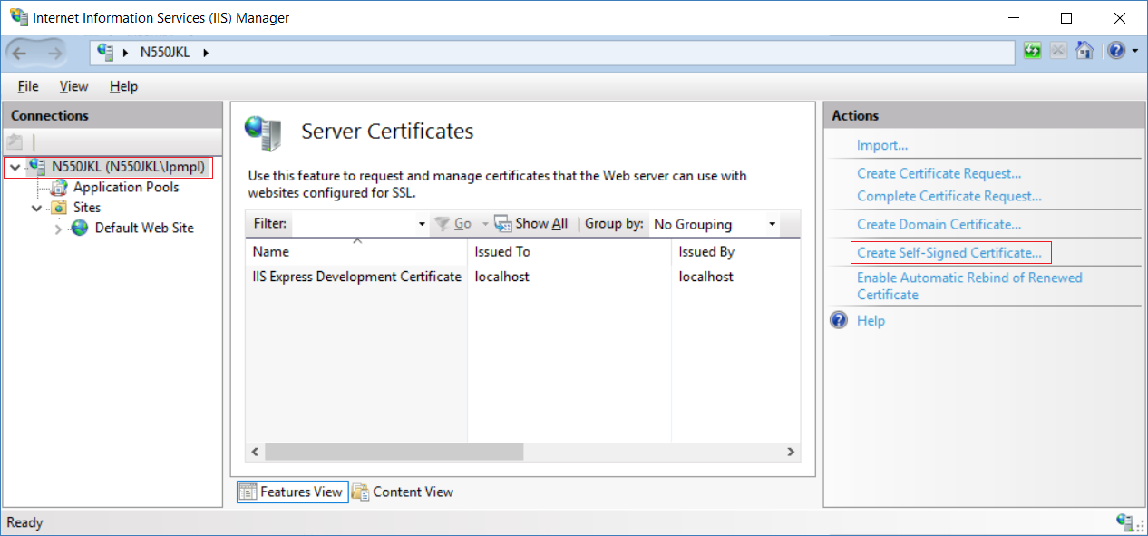Screen dimensions: 1148x536
Task: Select the IIS Express Development Certificate row
Action: (522, 277)
